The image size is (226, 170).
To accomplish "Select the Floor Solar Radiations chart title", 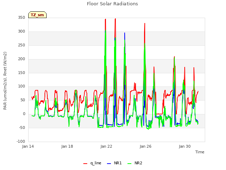I will 112,4.
